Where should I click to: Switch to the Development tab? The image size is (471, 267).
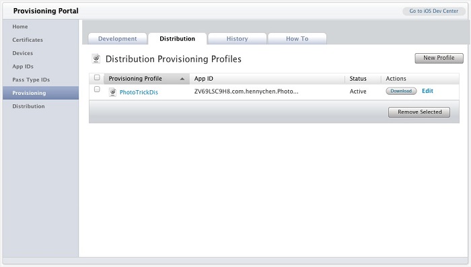[118, 39]
